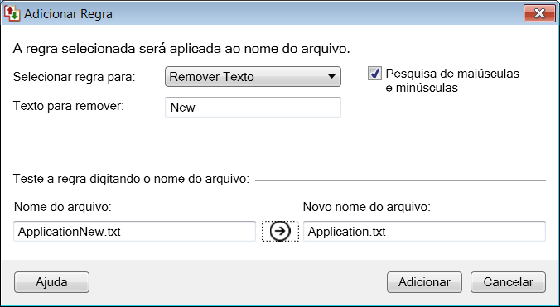The height and width of the screenshot is (307, 560).
Task: Click the 'Nome do arquivo:' label
Action: pos(63,207)
